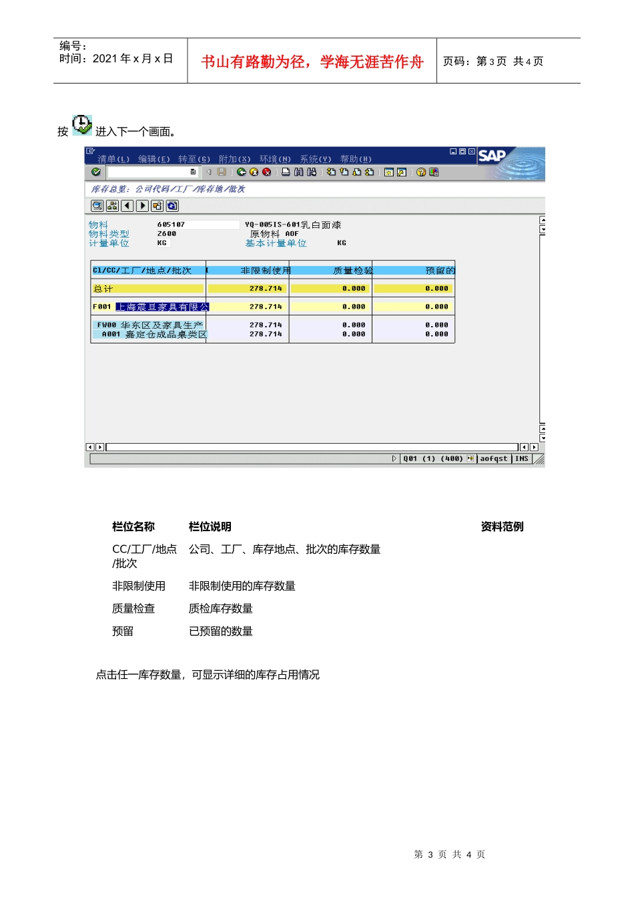Click the yellow Exit icon
The width and height of the screenshot is (634, 898).
254,172
